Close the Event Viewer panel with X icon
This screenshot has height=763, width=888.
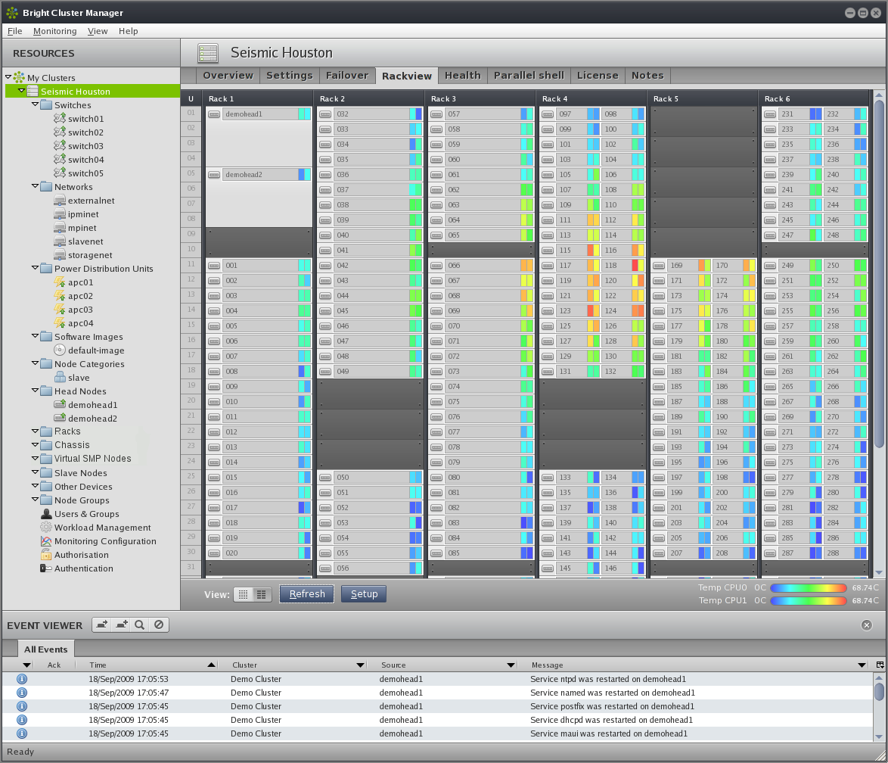(x=867, y=624)
